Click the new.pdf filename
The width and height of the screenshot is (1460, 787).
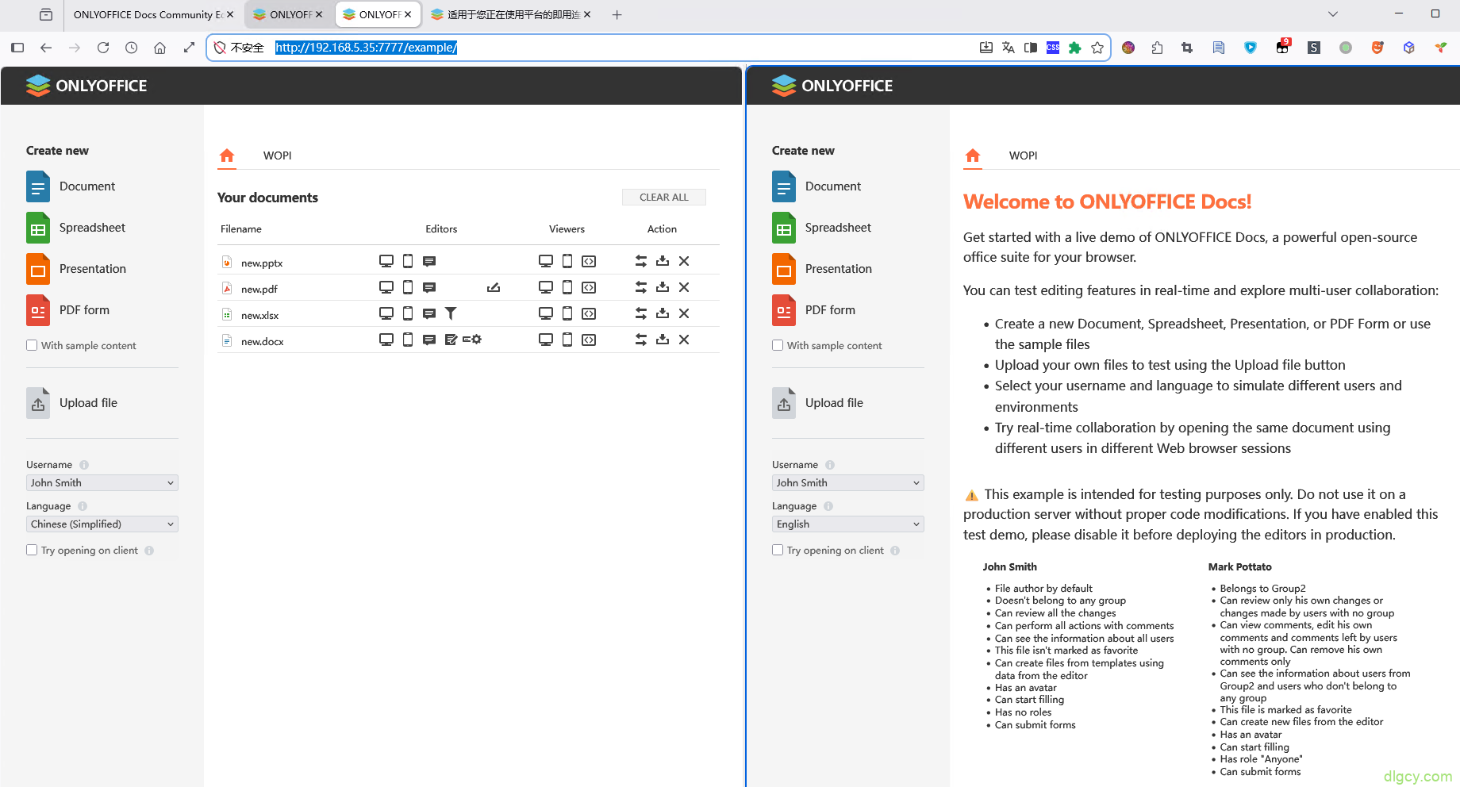pyautogui.click(x=259, y=289)
